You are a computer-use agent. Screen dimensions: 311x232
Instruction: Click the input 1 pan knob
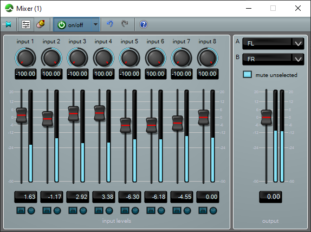coord(25,58)
